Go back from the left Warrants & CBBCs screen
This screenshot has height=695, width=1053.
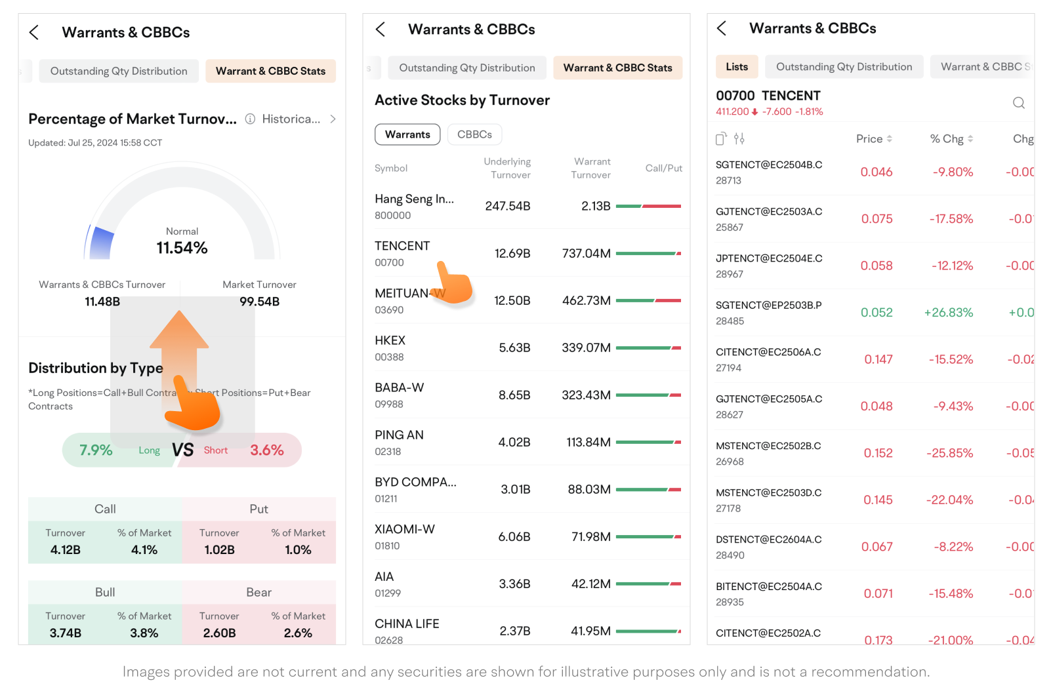34,33
